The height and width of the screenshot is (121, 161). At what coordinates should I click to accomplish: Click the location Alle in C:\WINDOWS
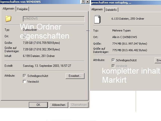click(x=125, y=37)
